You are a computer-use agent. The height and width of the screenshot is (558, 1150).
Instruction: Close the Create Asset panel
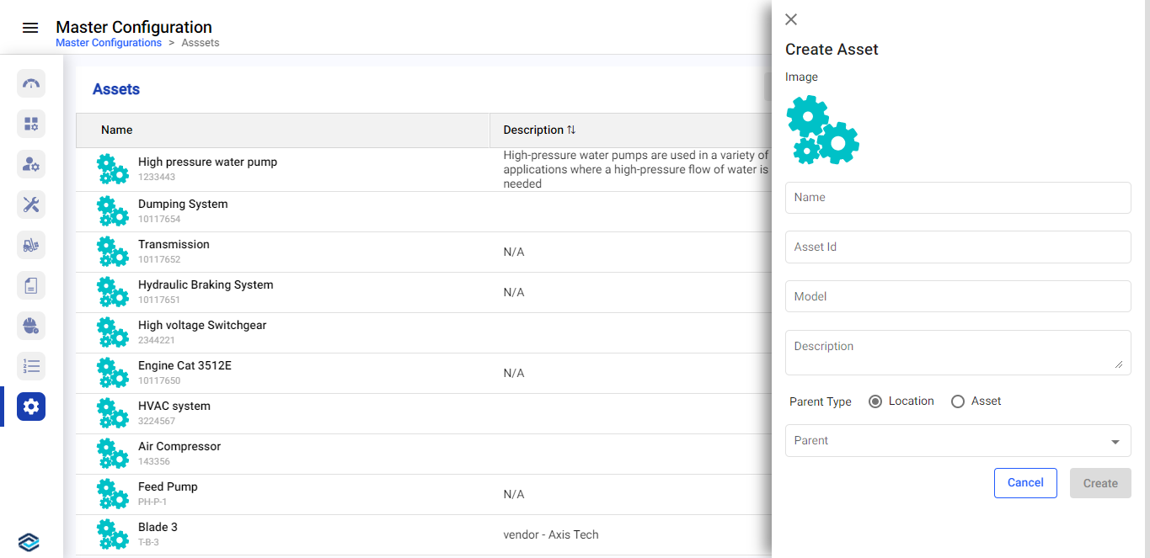click(791, 19)
